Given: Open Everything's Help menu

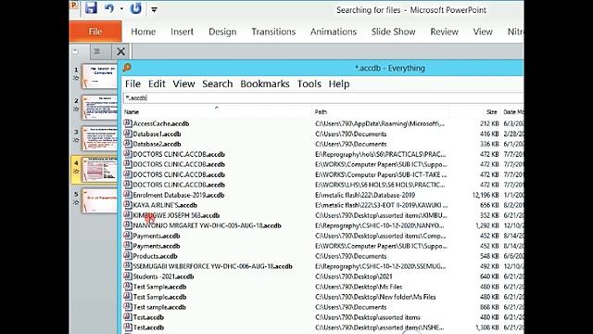Looking at the screenshot, I should [x=339, y=83].
